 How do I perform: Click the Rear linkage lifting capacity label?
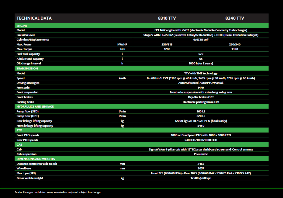pos(34,121)
